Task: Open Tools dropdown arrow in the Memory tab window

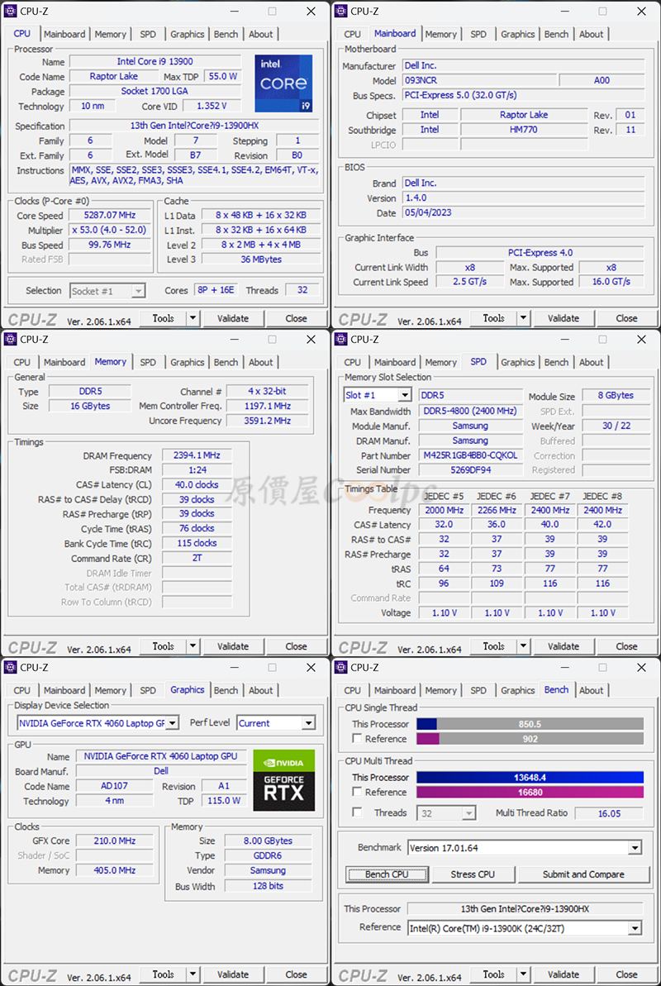Action: point(193,645)
